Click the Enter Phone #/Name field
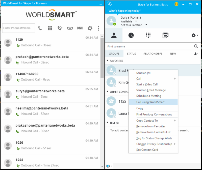Screen dimensions: 202x170 [18, 28]
